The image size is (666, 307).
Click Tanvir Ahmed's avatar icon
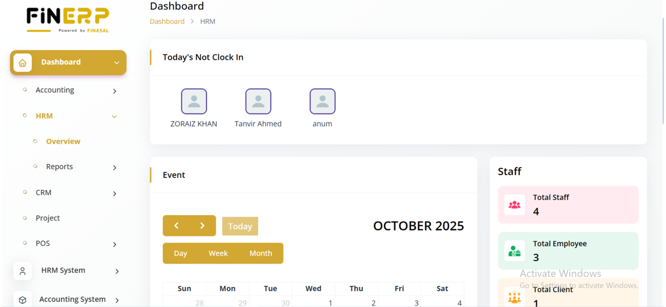[258, 101]
